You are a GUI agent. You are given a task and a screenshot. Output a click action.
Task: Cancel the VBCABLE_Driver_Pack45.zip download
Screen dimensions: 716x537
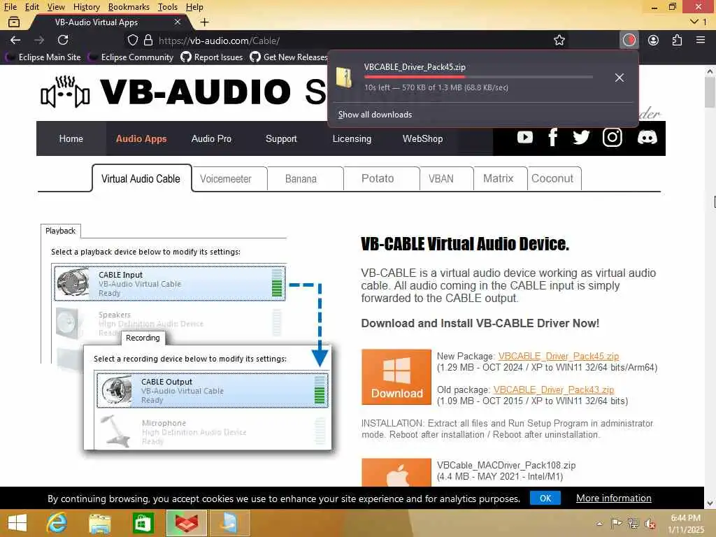[x=620, y=78]
